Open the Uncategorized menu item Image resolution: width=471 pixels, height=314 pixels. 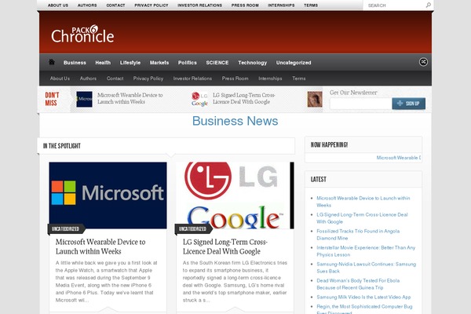[294, 63]
